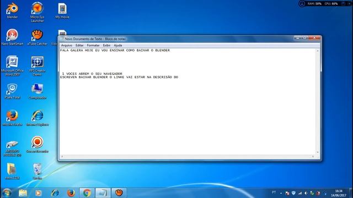This screenshot has width=353, height=198.
Task: Click the Show desktop button at the taskbar's end
Action: point(351,193)
